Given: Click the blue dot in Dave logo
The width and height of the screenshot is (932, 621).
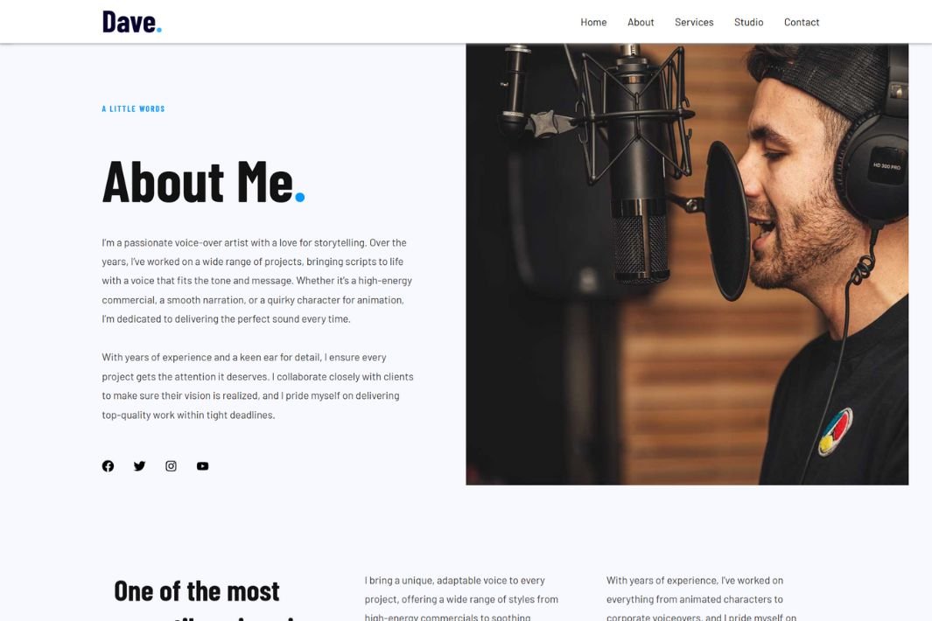Looking at the screenshot, I should tap(158, 29).
